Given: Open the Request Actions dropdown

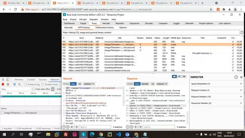Looking at the screenshot, I should click(x=89, y=84).
